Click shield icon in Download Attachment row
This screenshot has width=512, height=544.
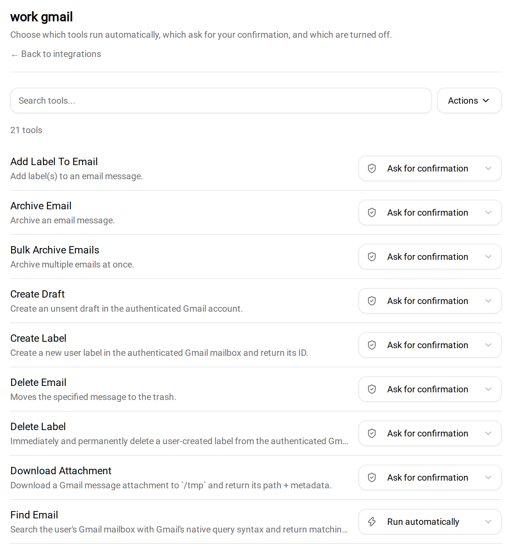click(x=372, y=477)
